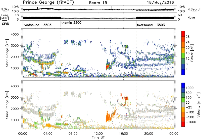Click the "500" tick on Velocity colorbar

[x=189, y=93]
